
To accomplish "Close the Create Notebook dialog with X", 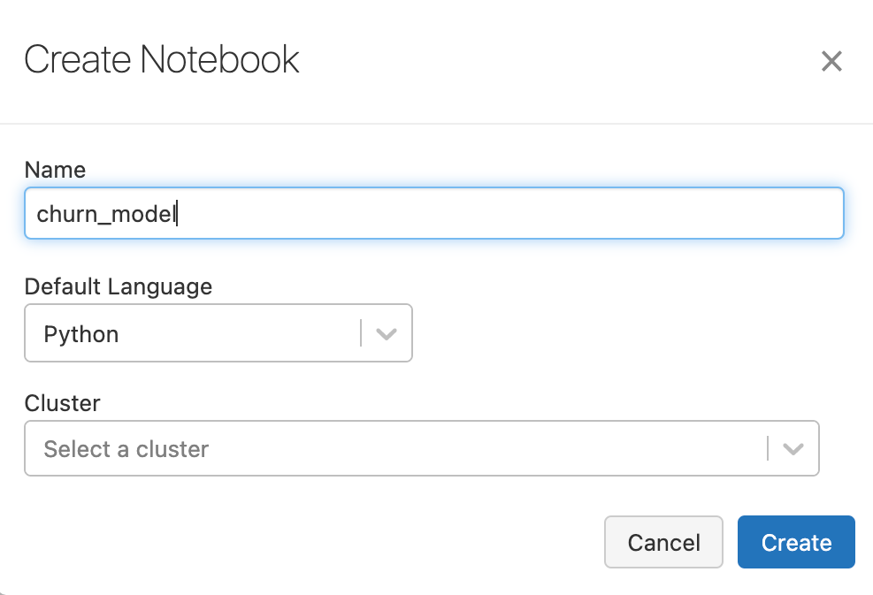I will point(831,61).
